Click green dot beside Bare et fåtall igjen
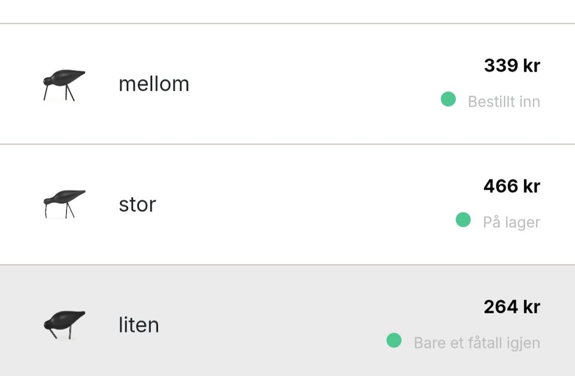 click(x=394, y=341)
